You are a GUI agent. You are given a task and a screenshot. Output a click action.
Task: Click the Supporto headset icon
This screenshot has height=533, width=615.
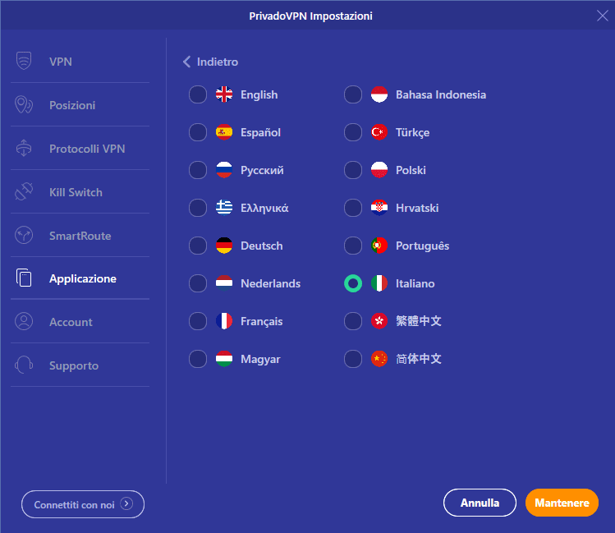tap(24, 365)
